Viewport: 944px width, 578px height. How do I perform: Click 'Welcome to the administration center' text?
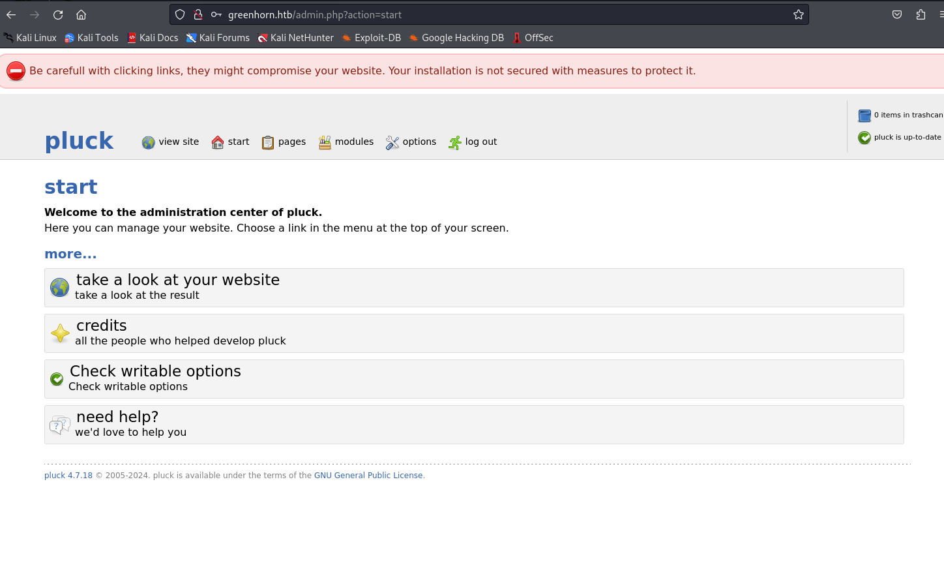[x=183, y=212]
